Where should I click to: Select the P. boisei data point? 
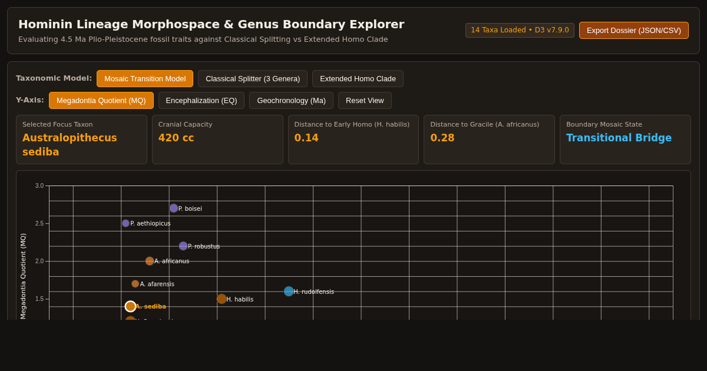(x=174, y=208)
